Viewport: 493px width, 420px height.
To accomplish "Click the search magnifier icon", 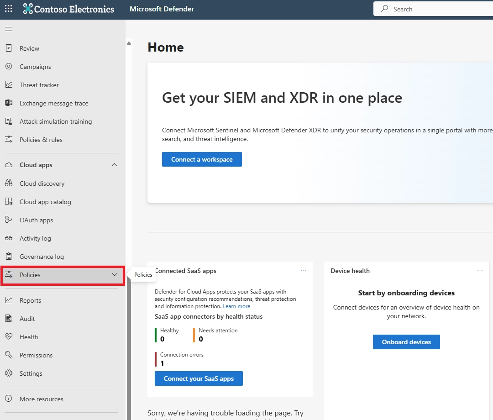I will point(384,9).
